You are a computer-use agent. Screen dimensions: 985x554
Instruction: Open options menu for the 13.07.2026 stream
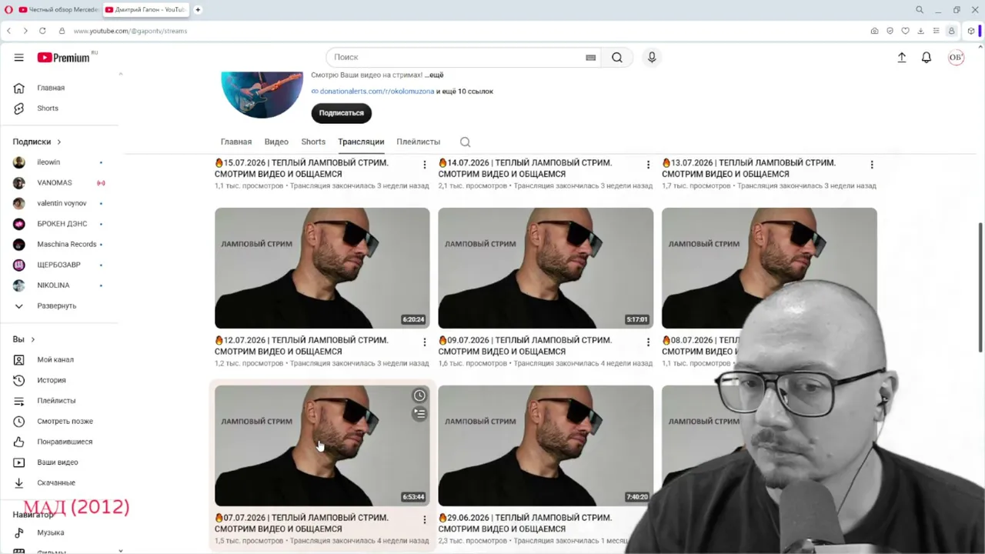(872, 165)
